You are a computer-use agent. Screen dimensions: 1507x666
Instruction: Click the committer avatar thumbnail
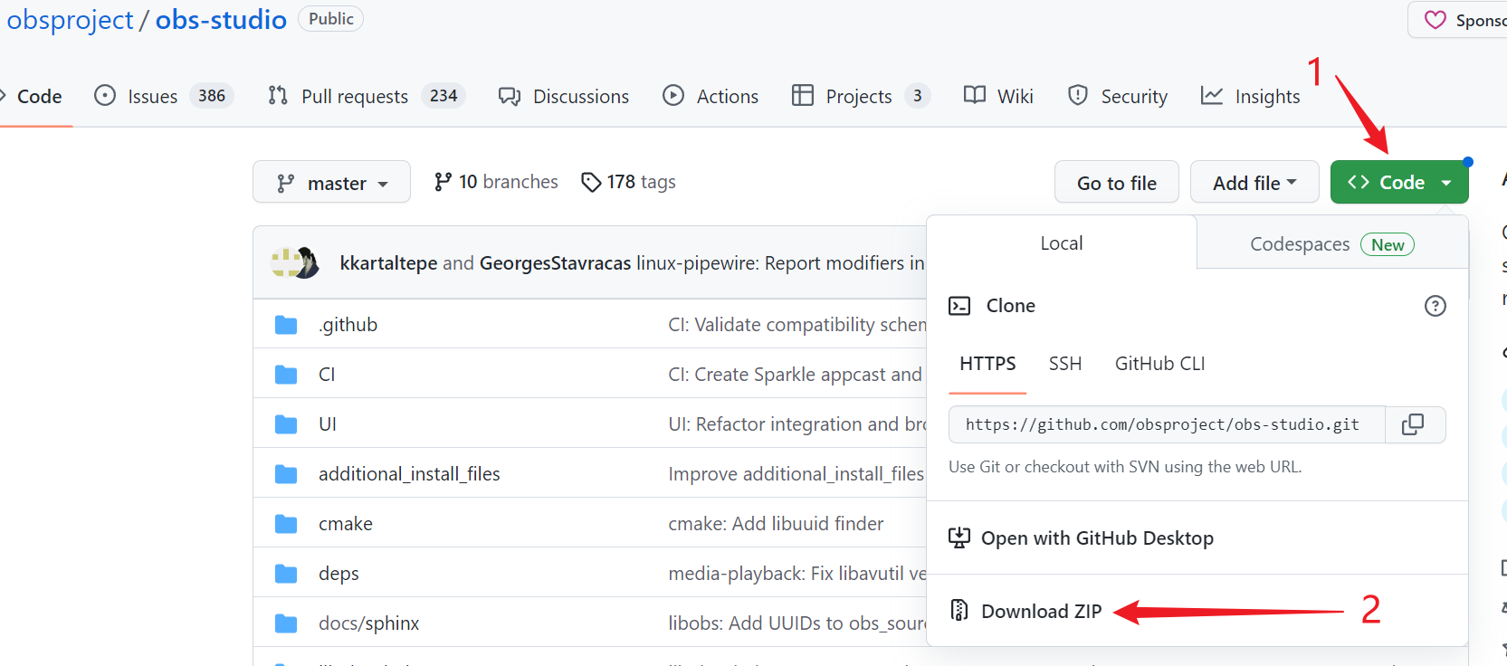tap(295, 262)
